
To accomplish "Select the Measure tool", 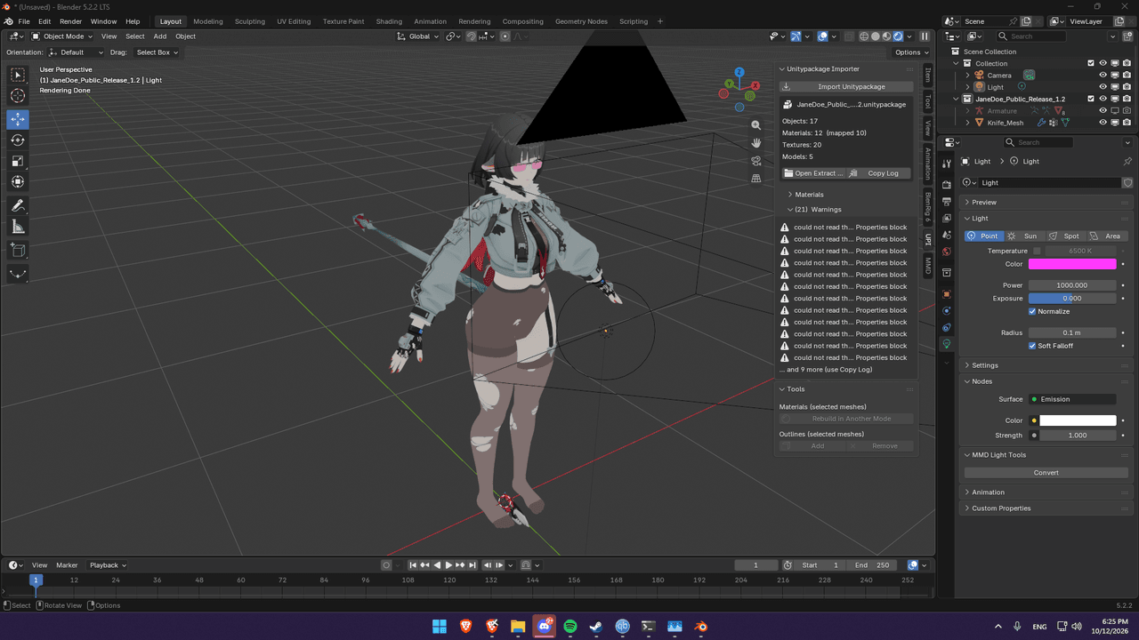I will coord(18,227).
